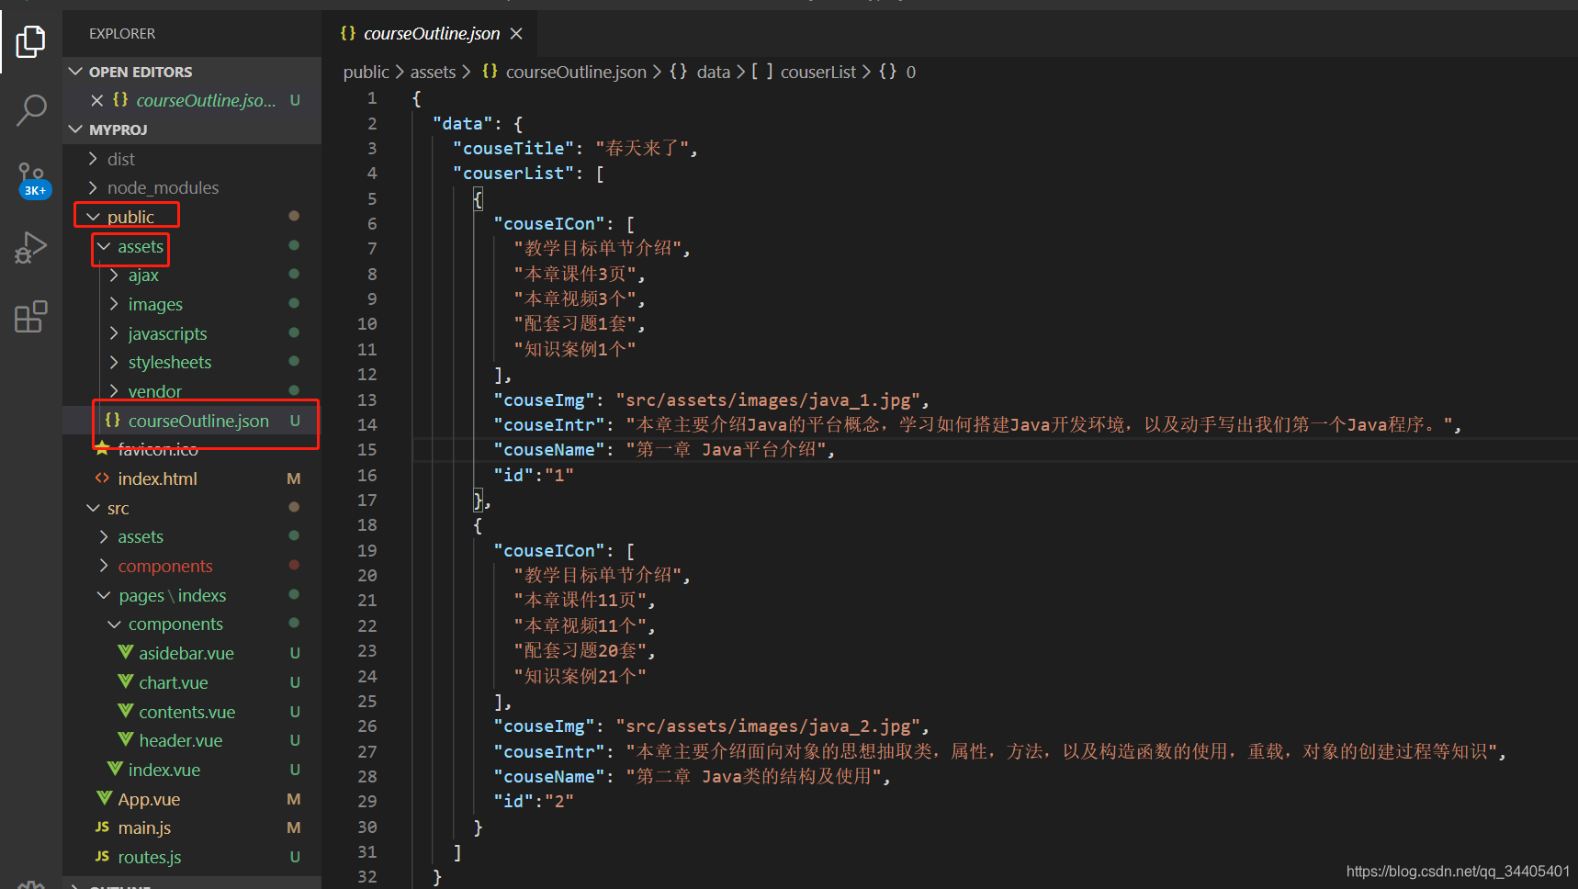Collapse the OPEN EDITORS section
Viewport: 1578px width, 889px height.
click(x=75, y=71)
